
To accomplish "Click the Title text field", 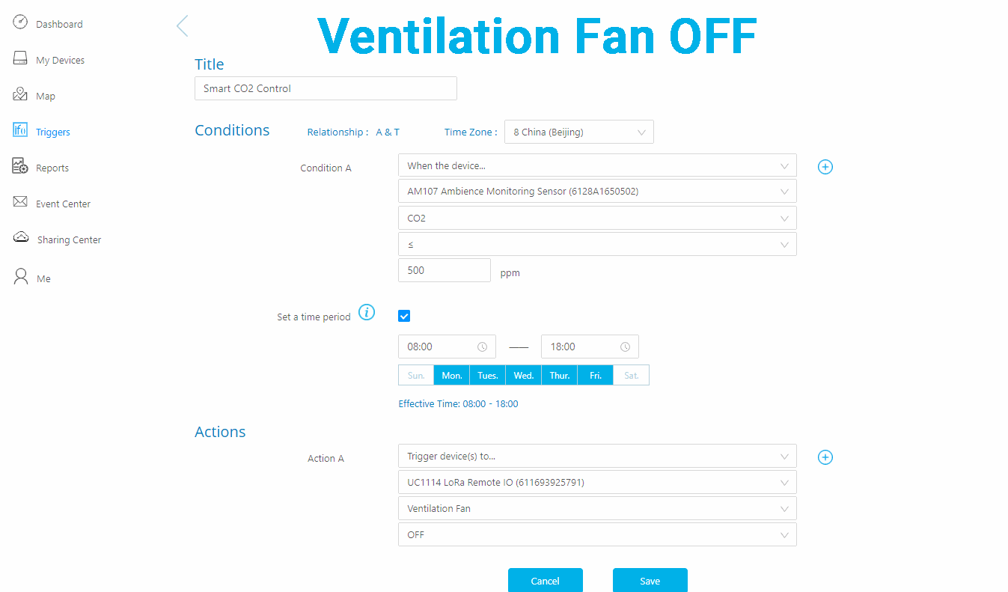I will pyautogui.click(x=326, y=88).
